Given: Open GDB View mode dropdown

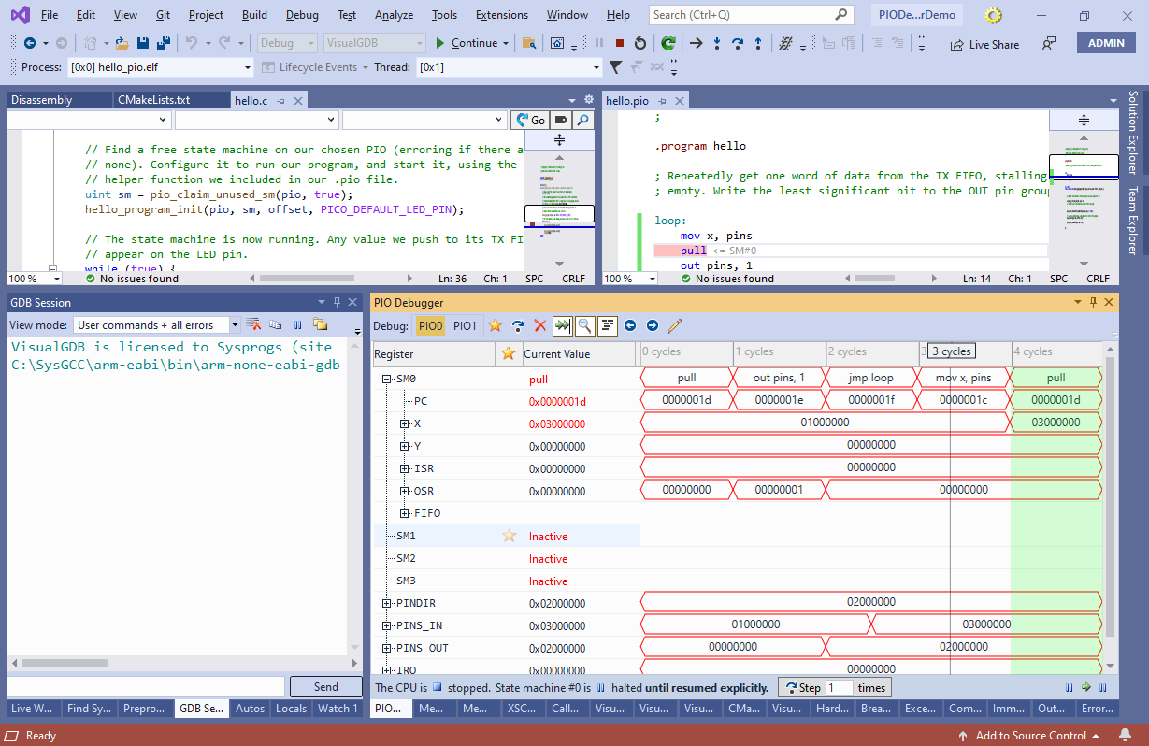Looking at the screenshot, I should [234, 324].
